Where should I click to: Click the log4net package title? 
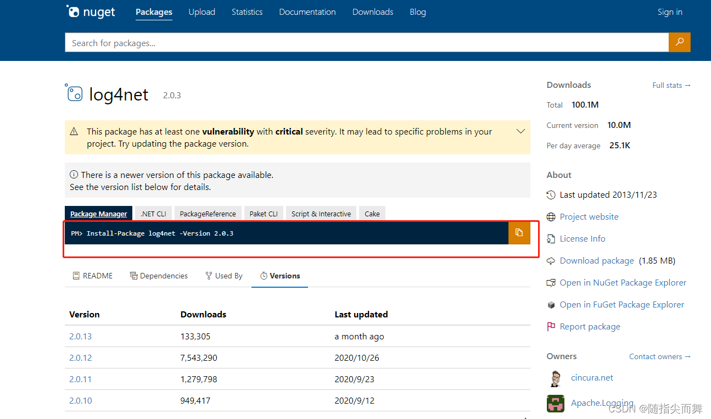[119, 94]
